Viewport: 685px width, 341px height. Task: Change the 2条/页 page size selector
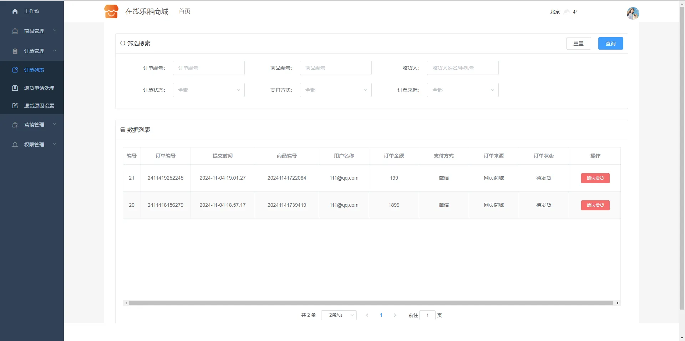(339, 315)
